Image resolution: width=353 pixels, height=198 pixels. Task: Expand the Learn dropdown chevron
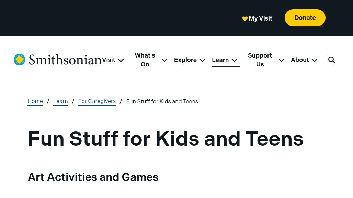(234, 60)
